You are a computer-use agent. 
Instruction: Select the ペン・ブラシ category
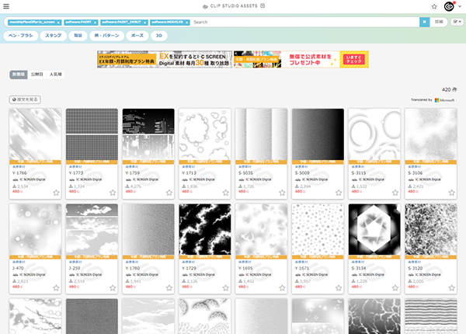point(20,36)
